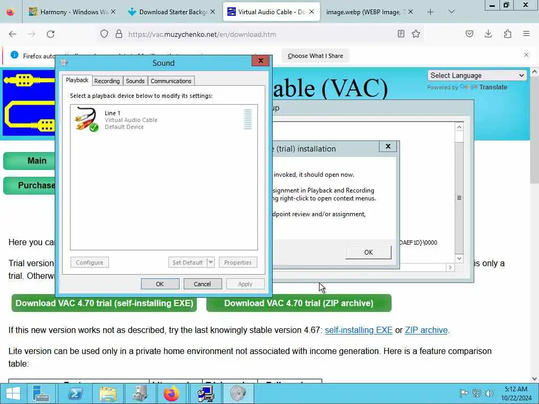This screenshot has height=404, width=539.
Task: Open the Select Language dropdown
Action: tap(477, 76)
